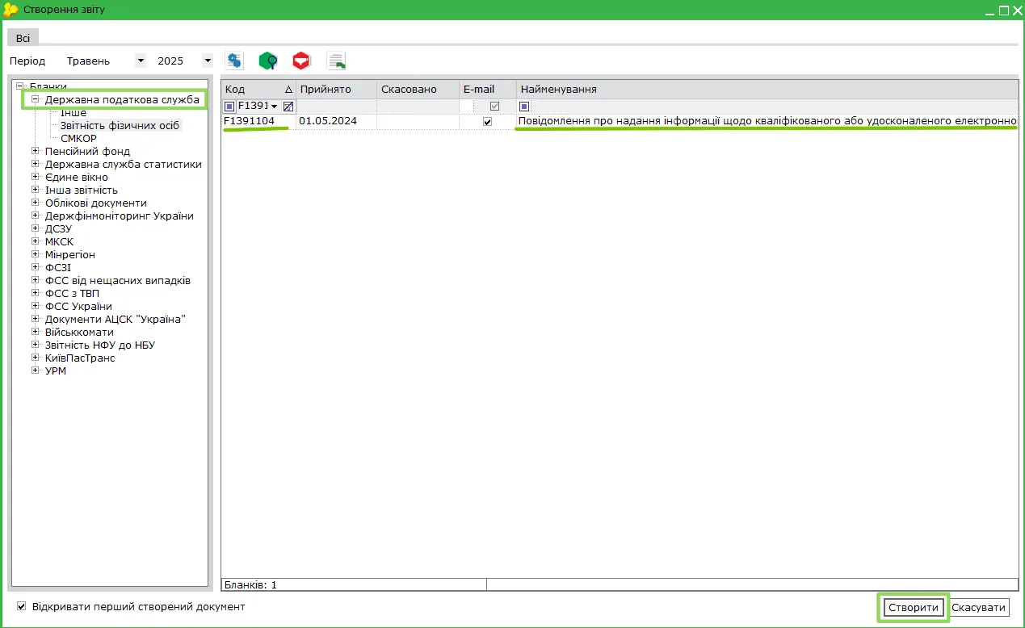Expand the Облікові документи node

[x=36, y=203]
